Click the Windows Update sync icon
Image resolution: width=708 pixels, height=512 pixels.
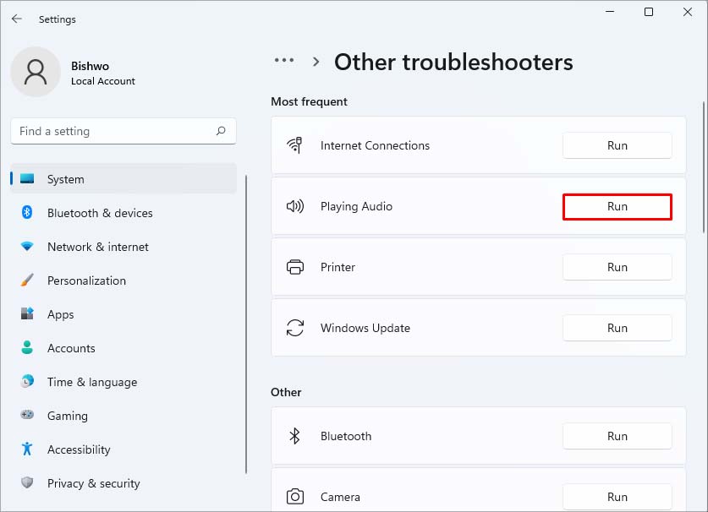[x=295, y=328]
